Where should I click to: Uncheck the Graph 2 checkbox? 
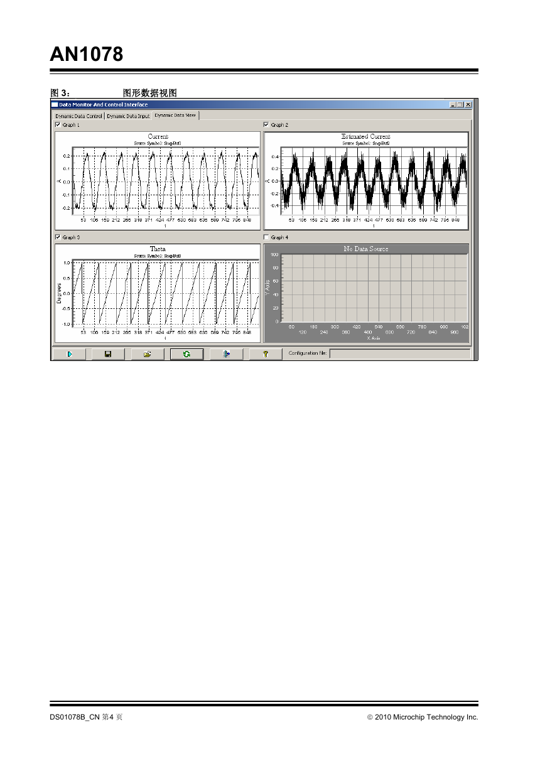click(x=266, y=125)
